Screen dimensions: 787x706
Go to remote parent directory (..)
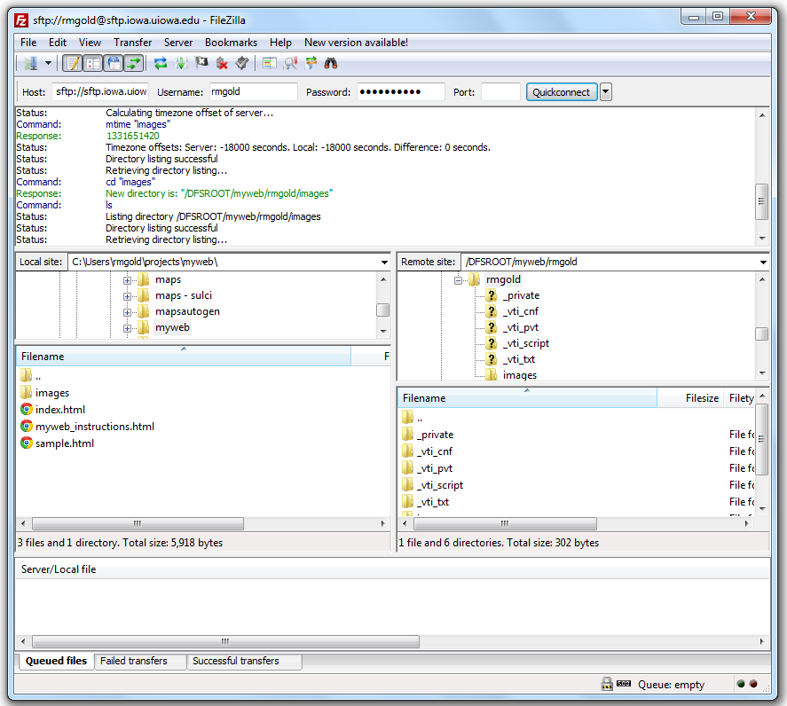(420, 418)
